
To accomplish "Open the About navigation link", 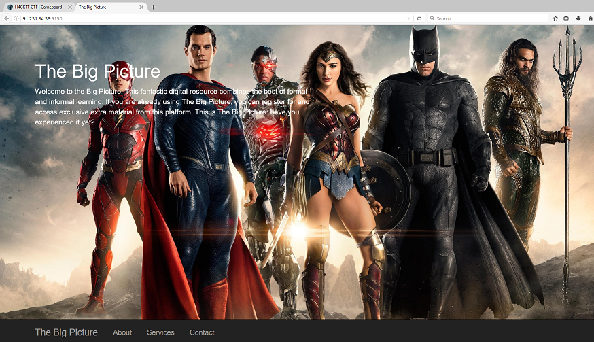I will tap(122, 332).
